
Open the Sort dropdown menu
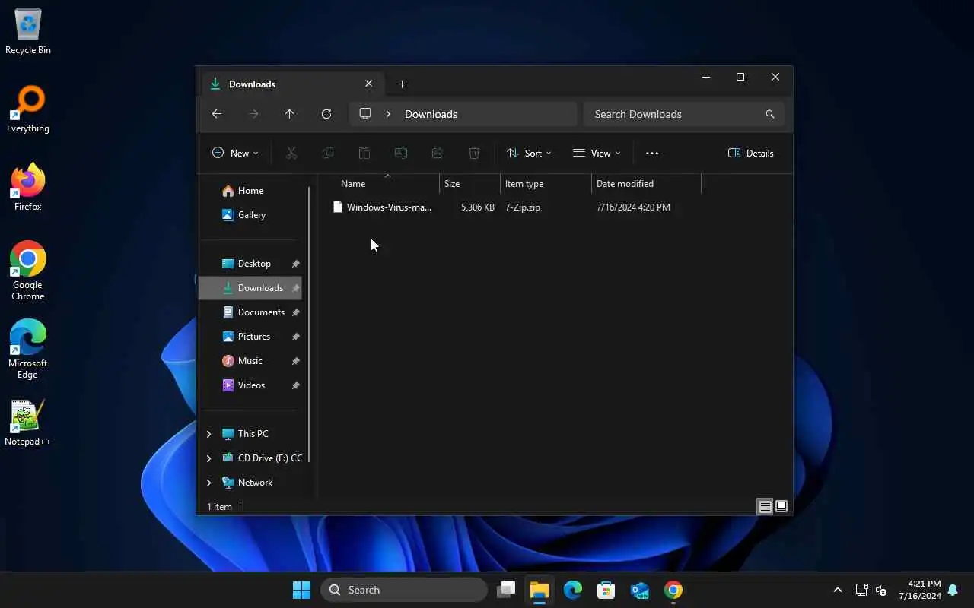pyautogui.click(x=529, y=153)
